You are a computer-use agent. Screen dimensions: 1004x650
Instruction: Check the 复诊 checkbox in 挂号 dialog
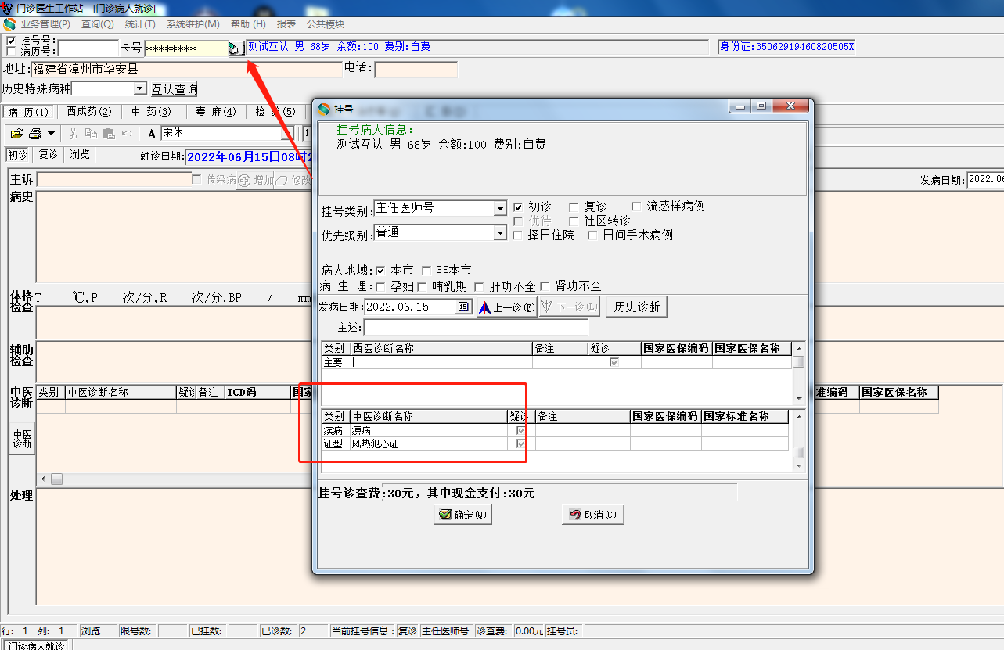point(574,207)
